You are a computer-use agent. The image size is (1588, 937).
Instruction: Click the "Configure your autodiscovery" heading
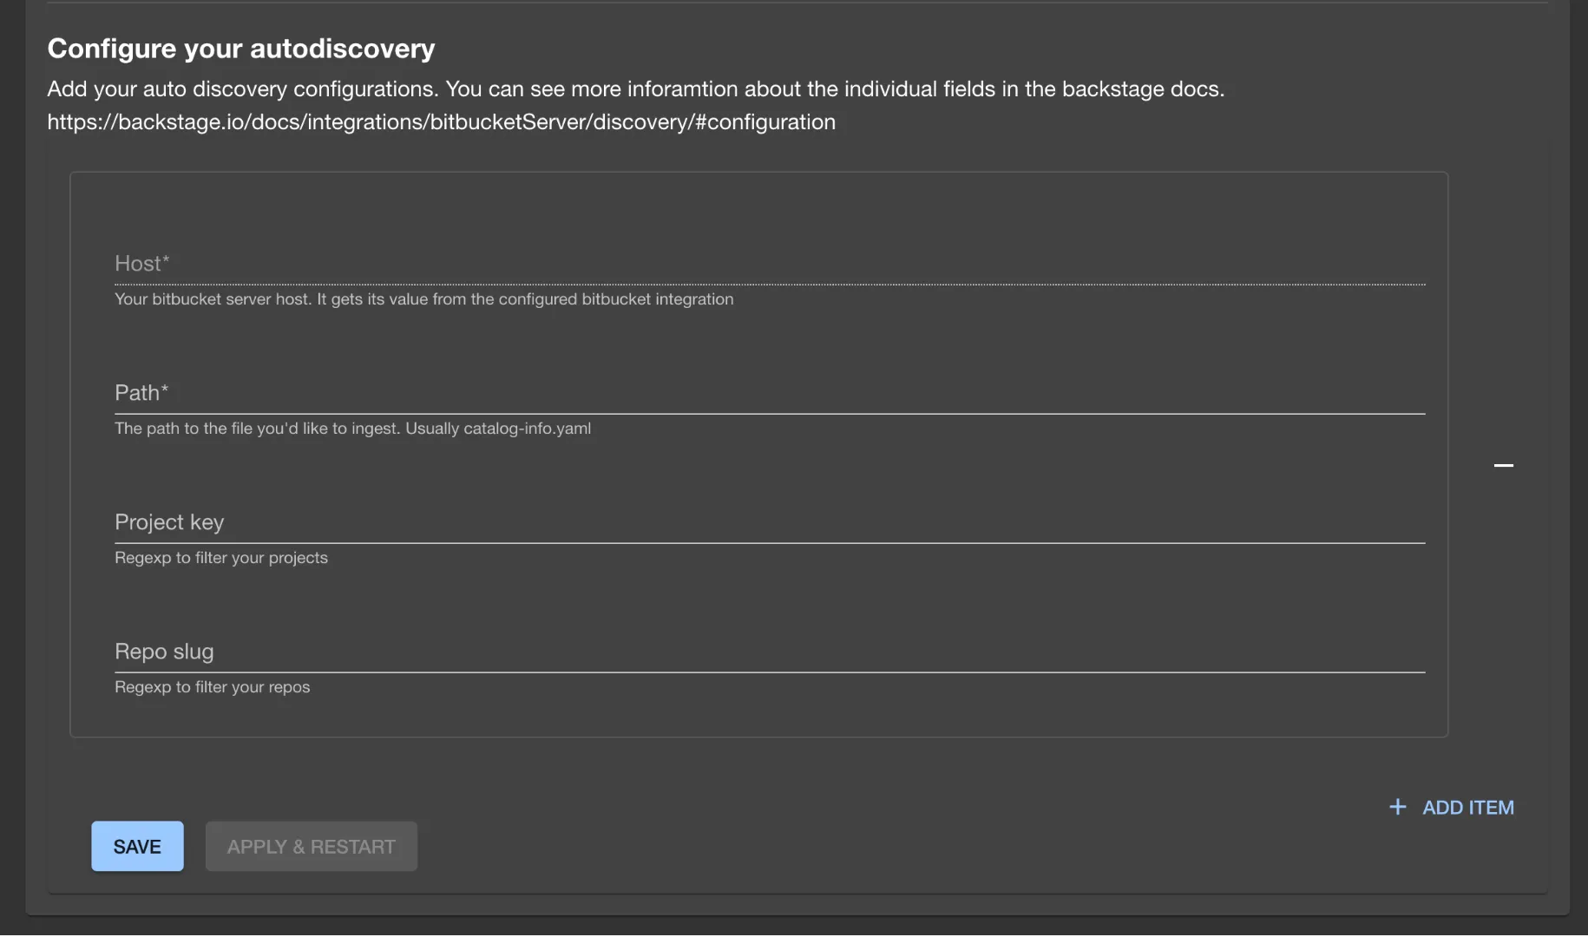(241, 49)
